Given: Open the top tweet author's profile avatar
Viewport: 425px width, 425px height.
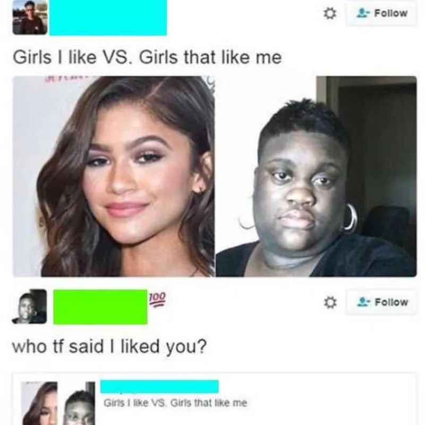Looking at the screenshot, I should [x=30, y=18].
